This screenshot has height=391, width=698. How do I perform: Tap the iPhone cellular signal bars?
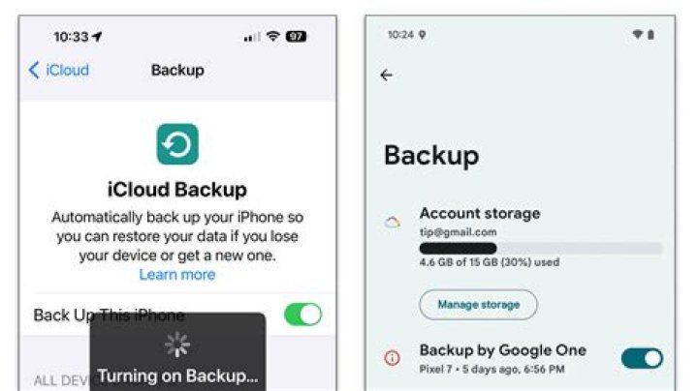[x=252, y=37]
